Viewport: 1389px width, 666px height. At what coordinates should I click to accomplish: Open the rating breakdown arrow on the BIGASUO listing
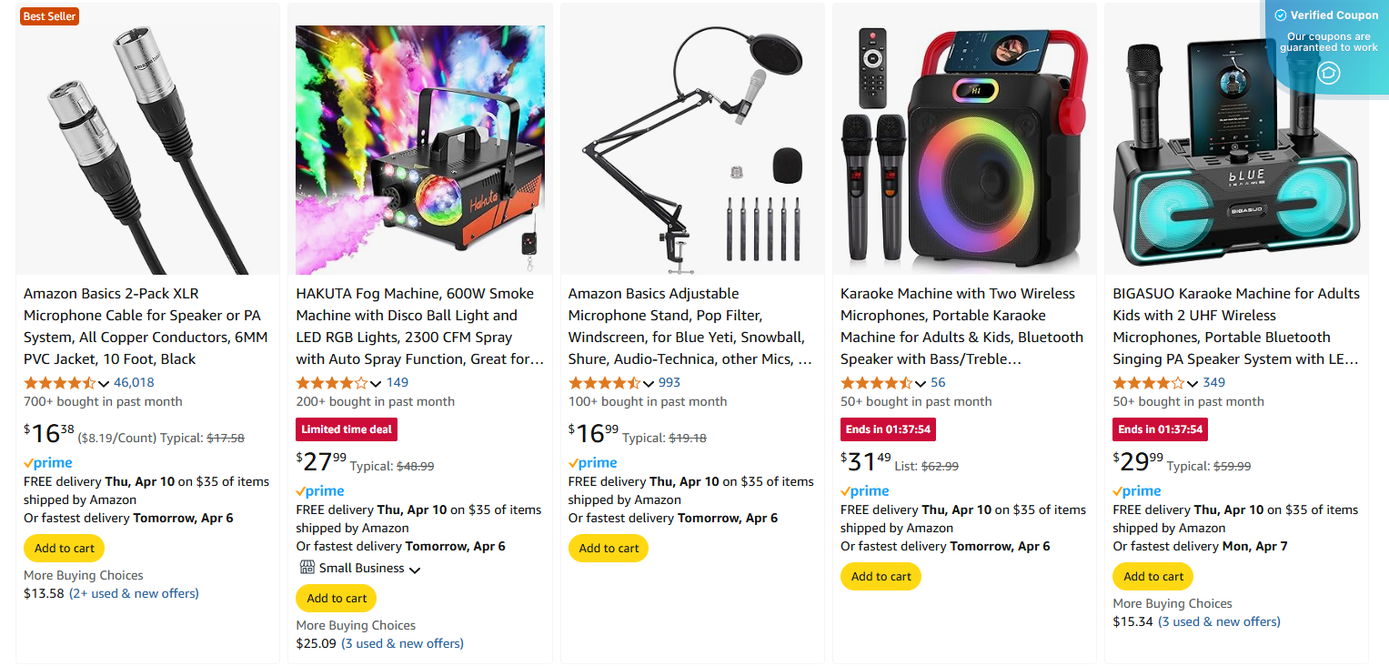coord(1190,382)
